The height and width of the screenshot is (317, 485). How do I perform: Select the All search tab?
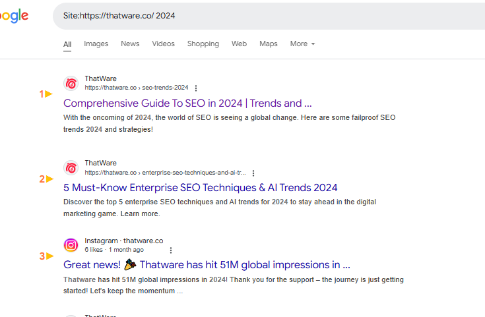coord(67,44)
